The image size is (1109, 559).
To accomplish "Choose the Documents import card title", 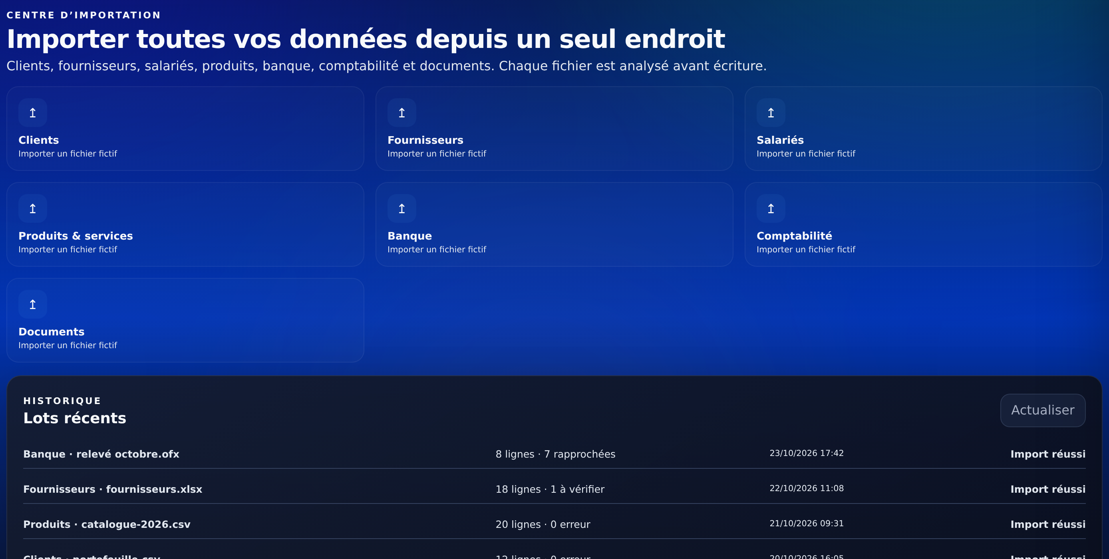I will [x=51, y=332].
